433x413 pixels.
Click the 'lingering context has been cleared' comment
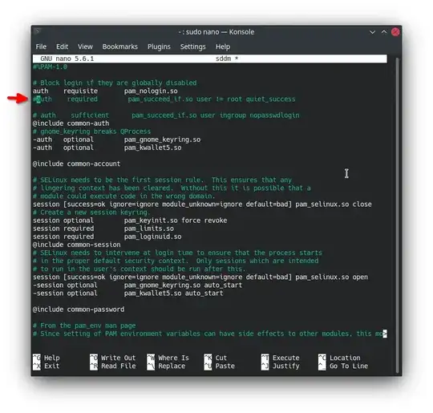click(172, 188)
